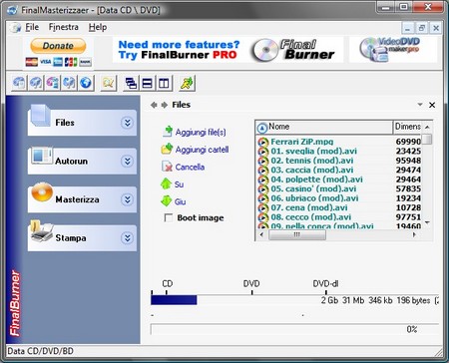Click the new Data disc toolbar icon
The image size is (449, 363).
click(x=19, y=83)
